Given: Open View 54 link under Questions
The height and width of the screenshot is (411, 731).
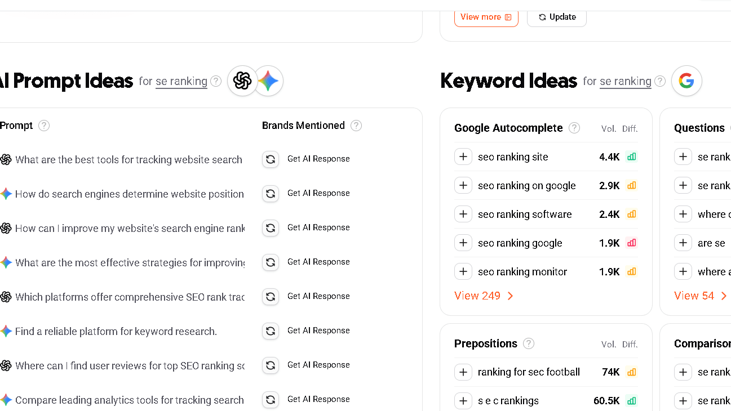Looking at the screenshot, I should 700,296.
